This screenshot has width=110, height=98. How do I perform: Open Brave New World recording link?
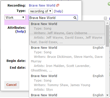pyautogui.click(x=42, y=6)
